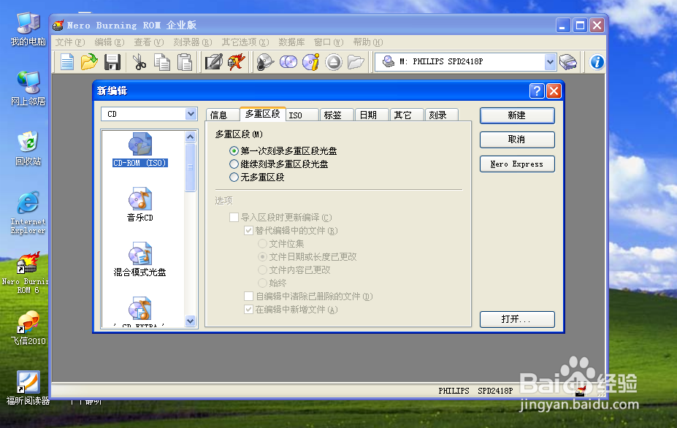Click the recorder icon beside drive dropdown

[568, 62]
